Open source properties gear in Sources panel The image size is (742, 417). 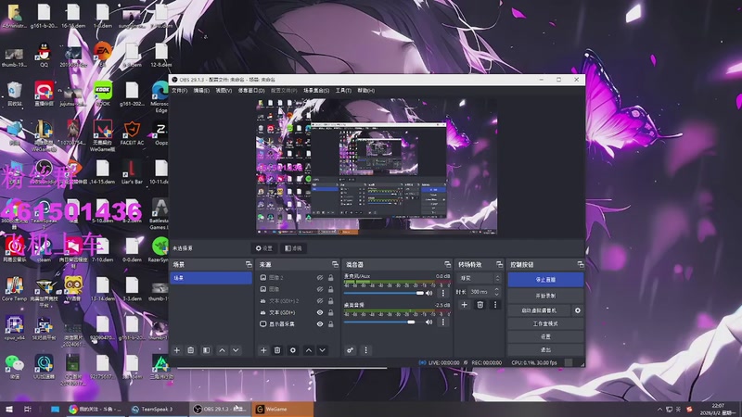pos(293,350)
